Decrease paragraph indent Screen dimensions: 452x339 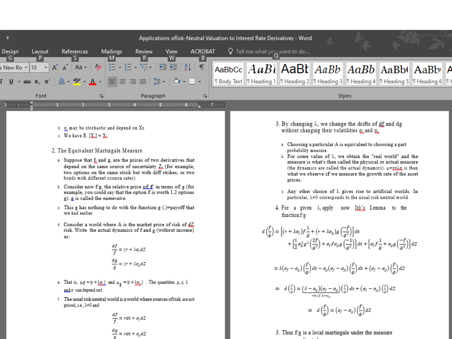(x=163, y=67)
